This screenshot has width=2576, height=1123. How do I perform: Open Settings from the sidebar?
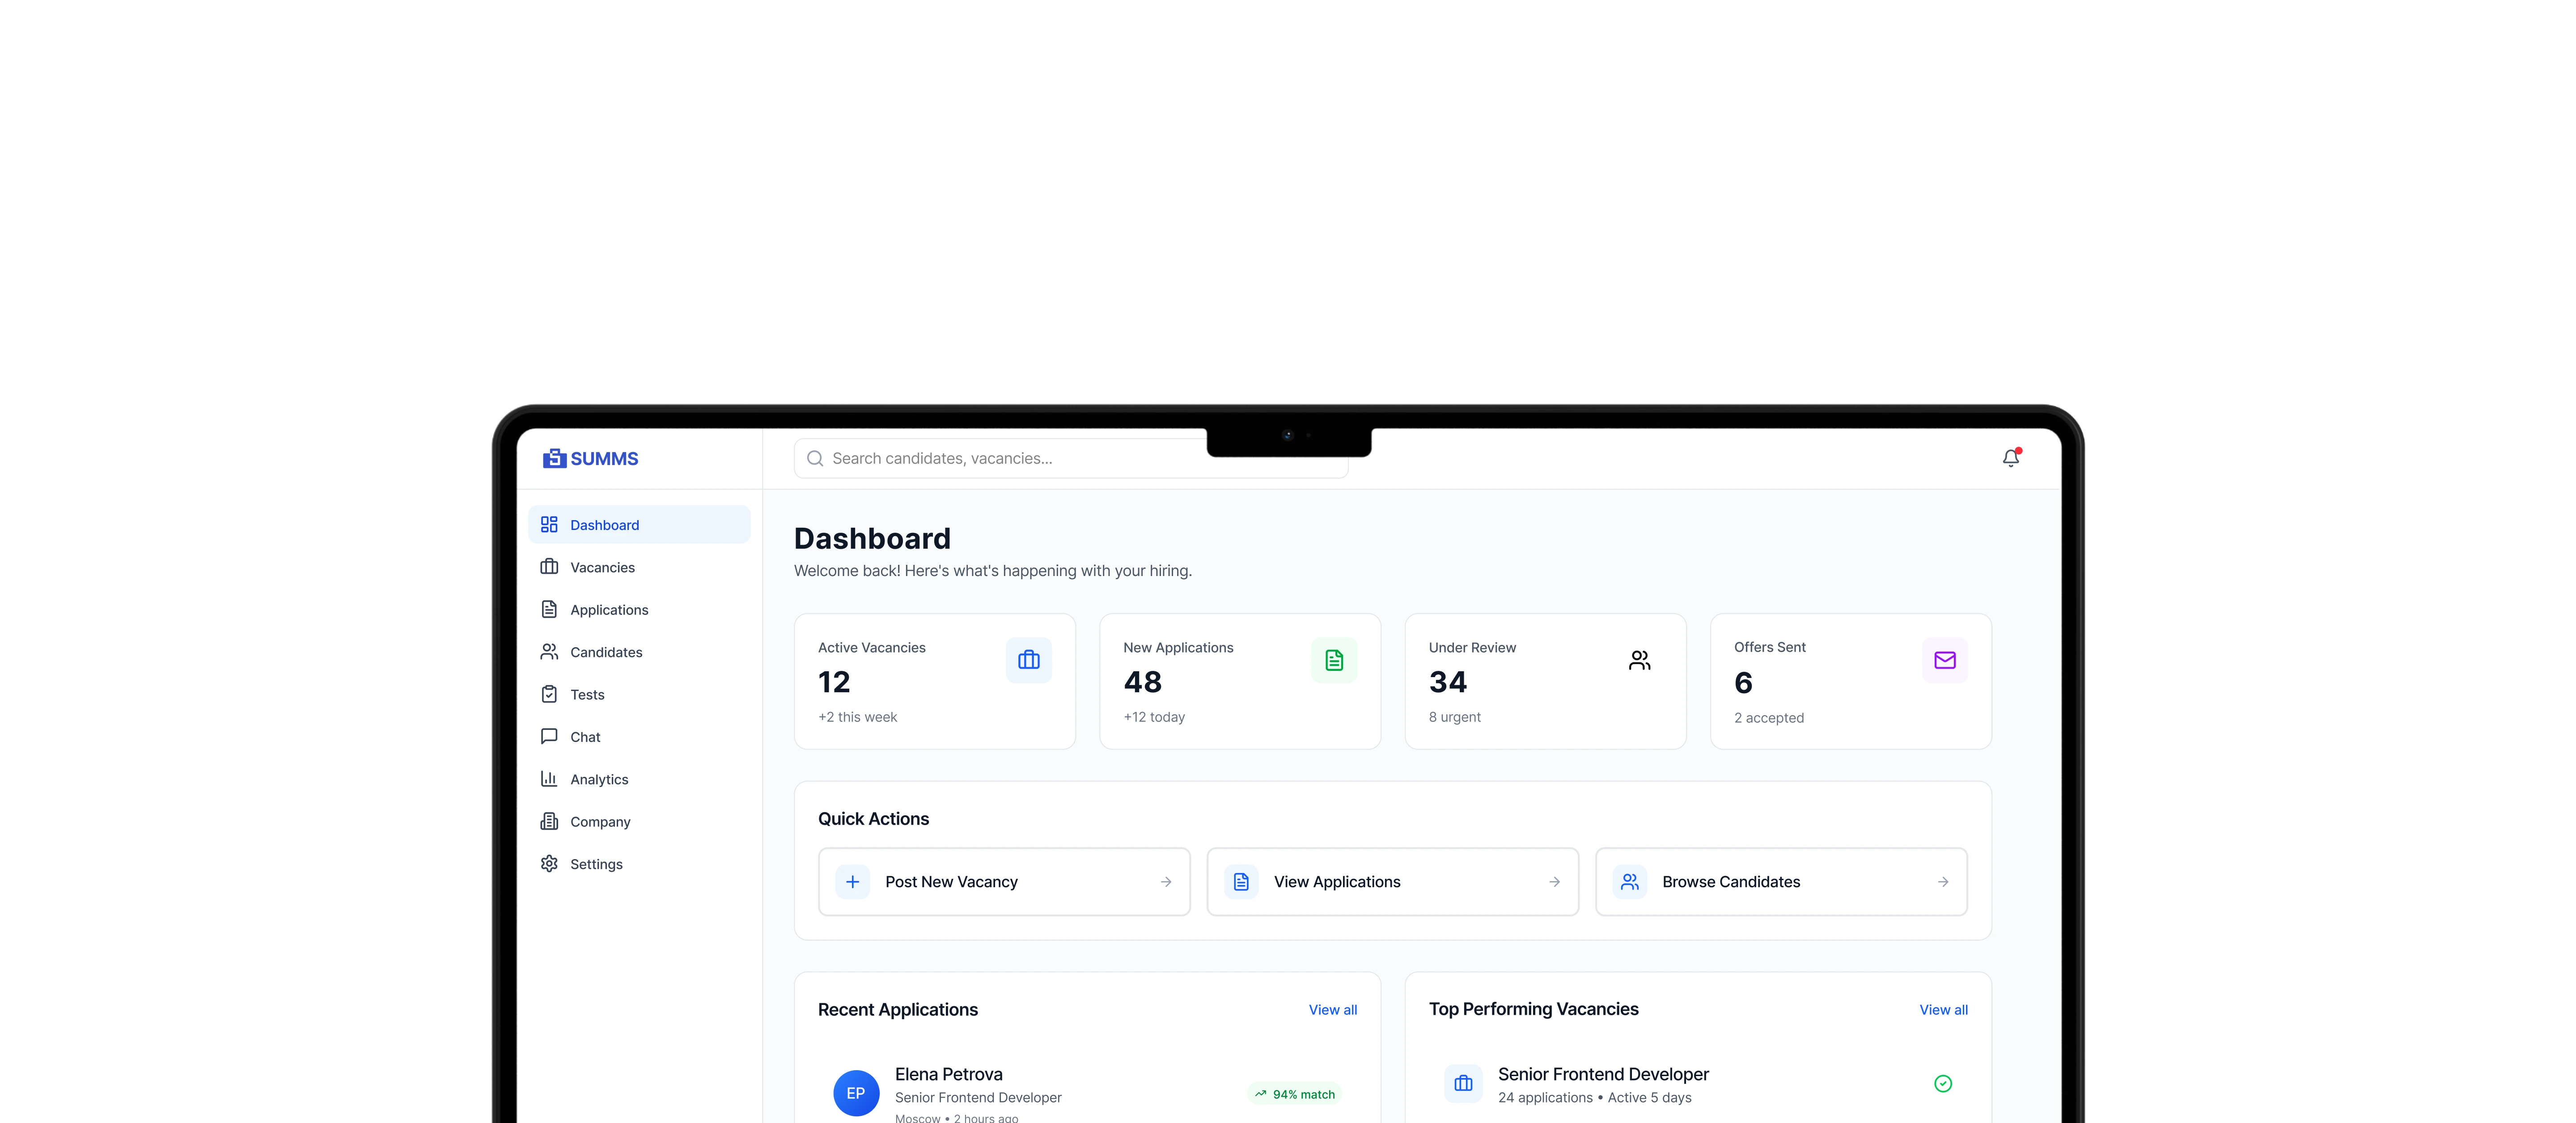[x=639, y=863]
